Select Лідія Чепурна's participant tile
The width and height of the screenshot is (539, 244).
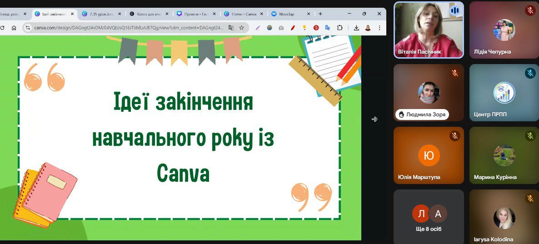(x=504, y=30)
